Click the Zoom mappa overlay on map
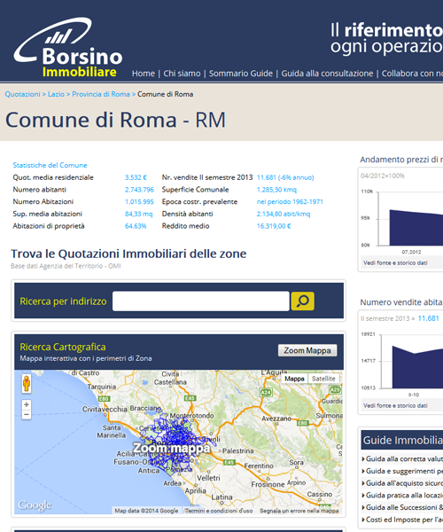443x532 pixels. 172,448
